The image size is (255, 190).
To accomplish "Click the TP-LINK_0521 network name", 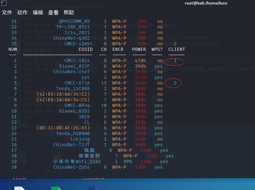I will [73, 27].
